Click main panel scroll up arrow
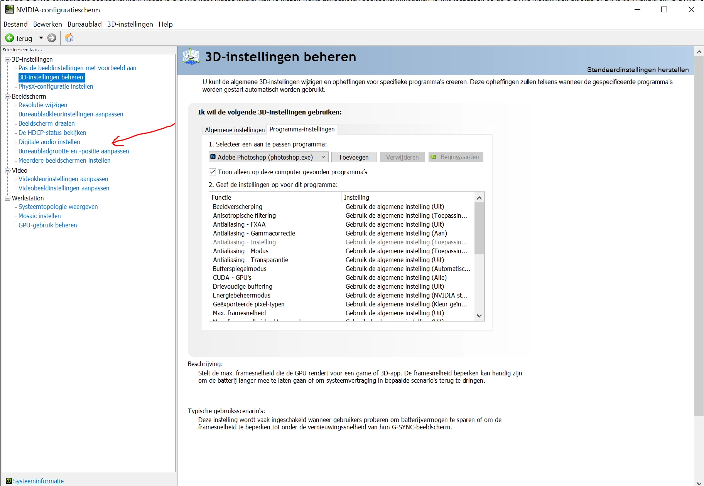This screenshot has width=704, height=486. (x=699, y=51)
